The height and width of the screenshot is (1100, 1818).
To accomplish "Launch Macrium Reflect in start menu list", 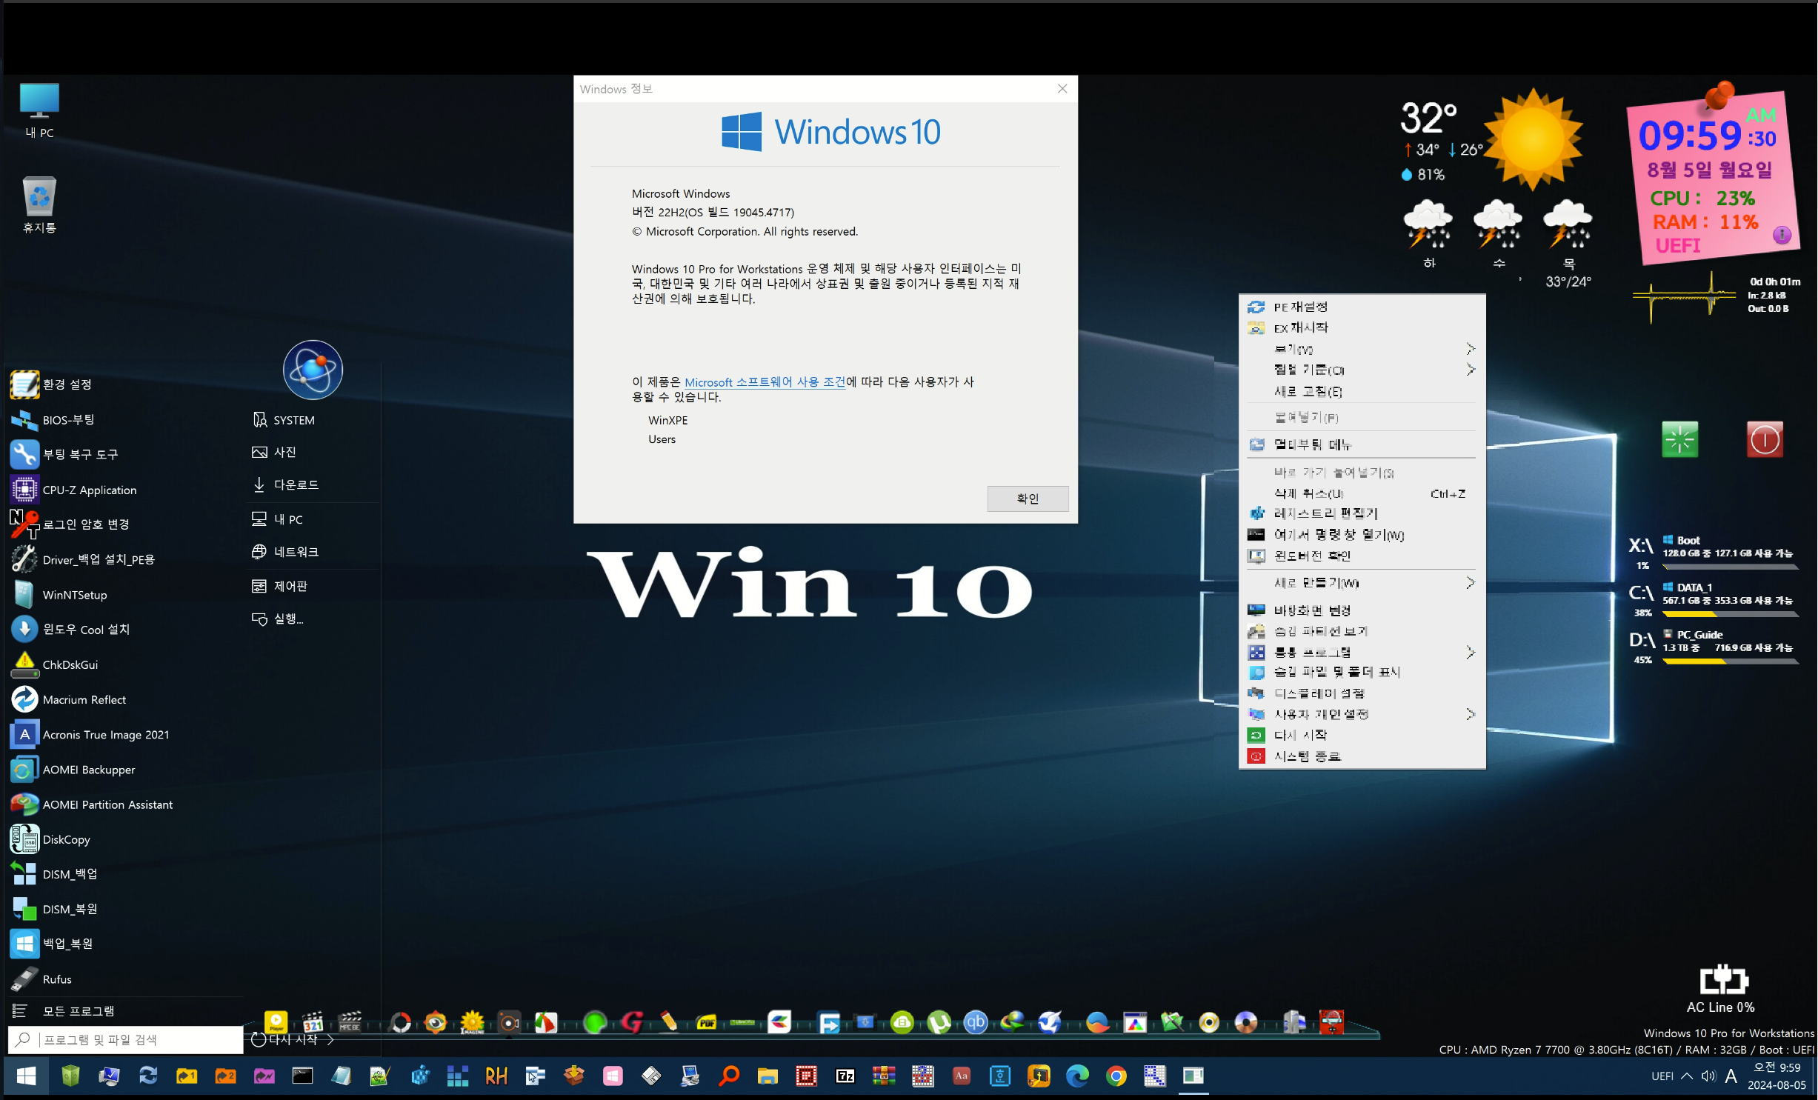I will click(69, 699).
